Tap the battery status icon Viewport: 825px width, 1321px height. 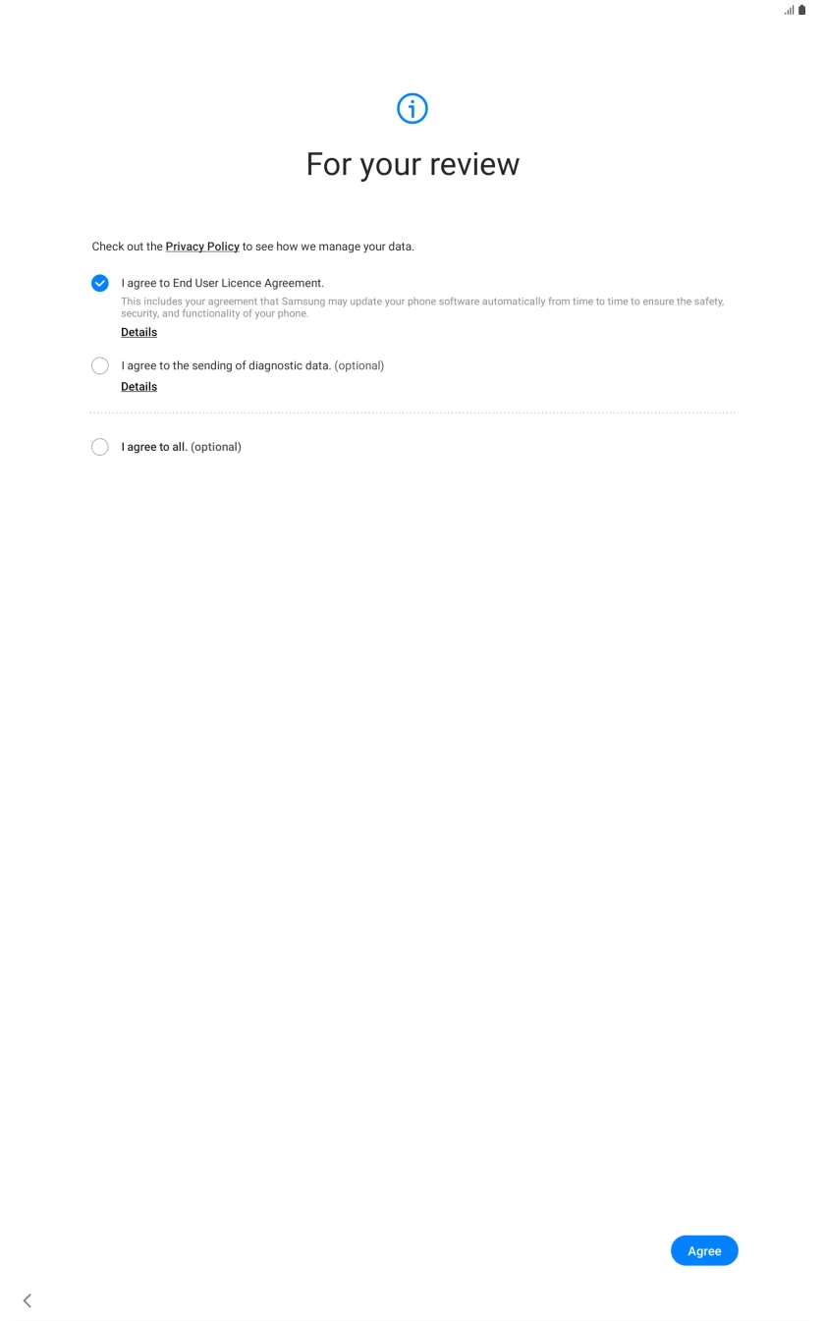pyautogui.click(x=801, y=10)
